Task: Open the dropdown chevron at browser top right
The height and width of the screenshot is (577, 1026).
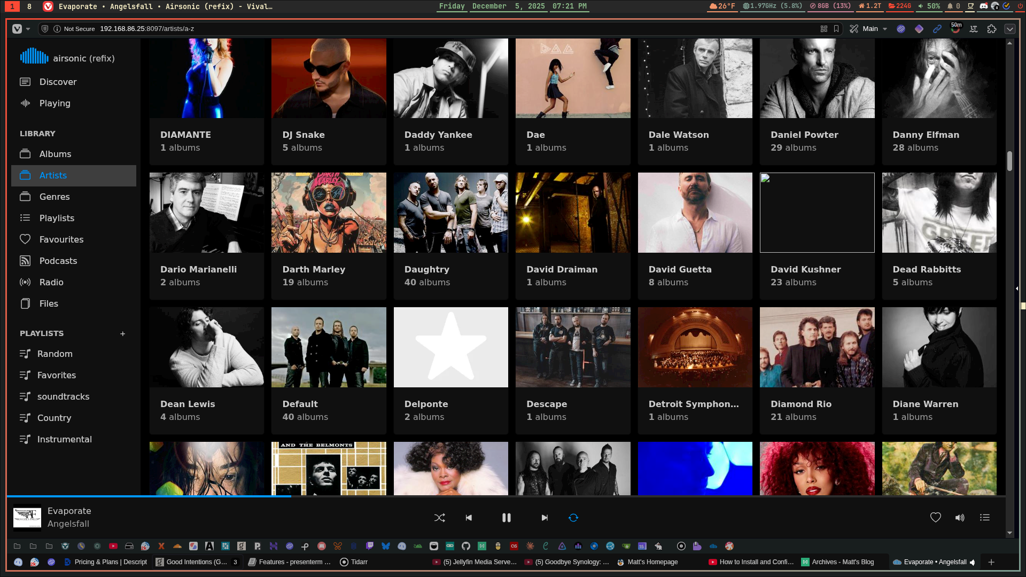Action: pos(1011,29)
